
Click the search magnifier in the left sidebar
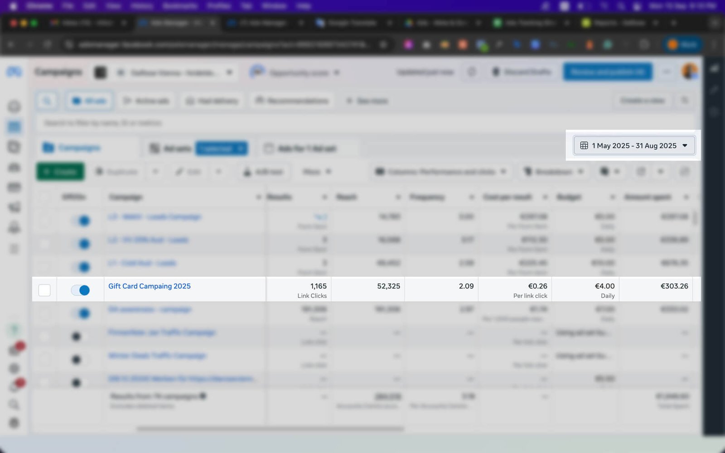(x=14, y=404)
